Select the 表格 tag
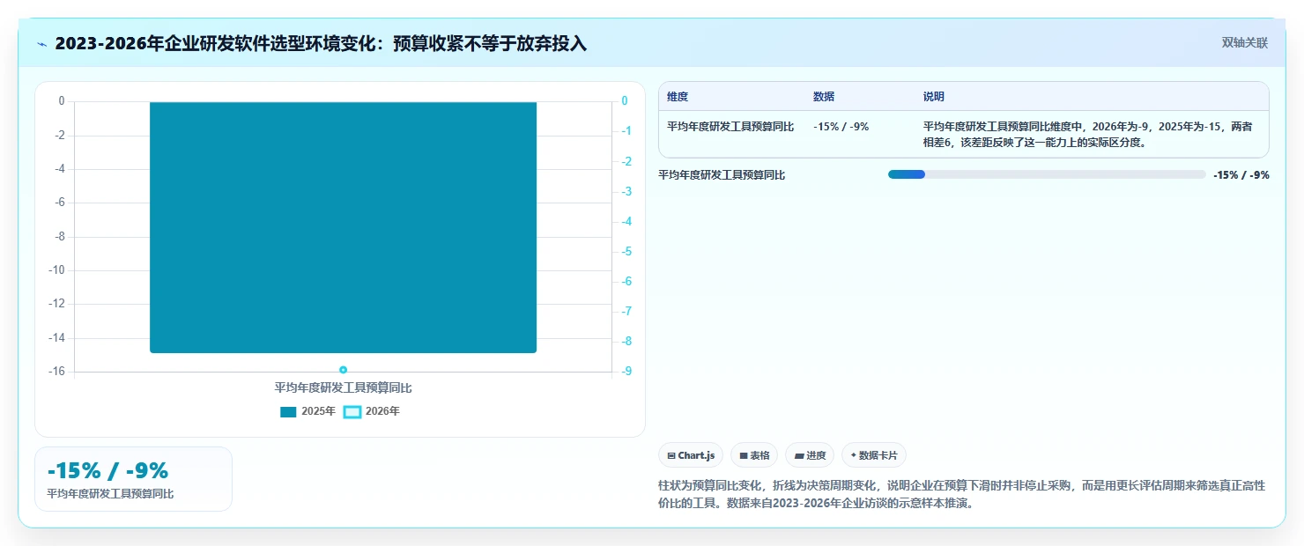Image resolution: width=1304 pixels, height=546 pixels. [x=754, y=455]
